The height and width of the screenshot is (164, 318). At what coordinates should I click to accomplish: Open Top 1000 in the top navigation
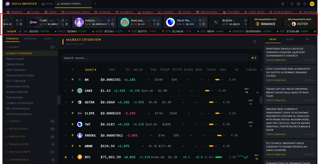coord(231,12)
